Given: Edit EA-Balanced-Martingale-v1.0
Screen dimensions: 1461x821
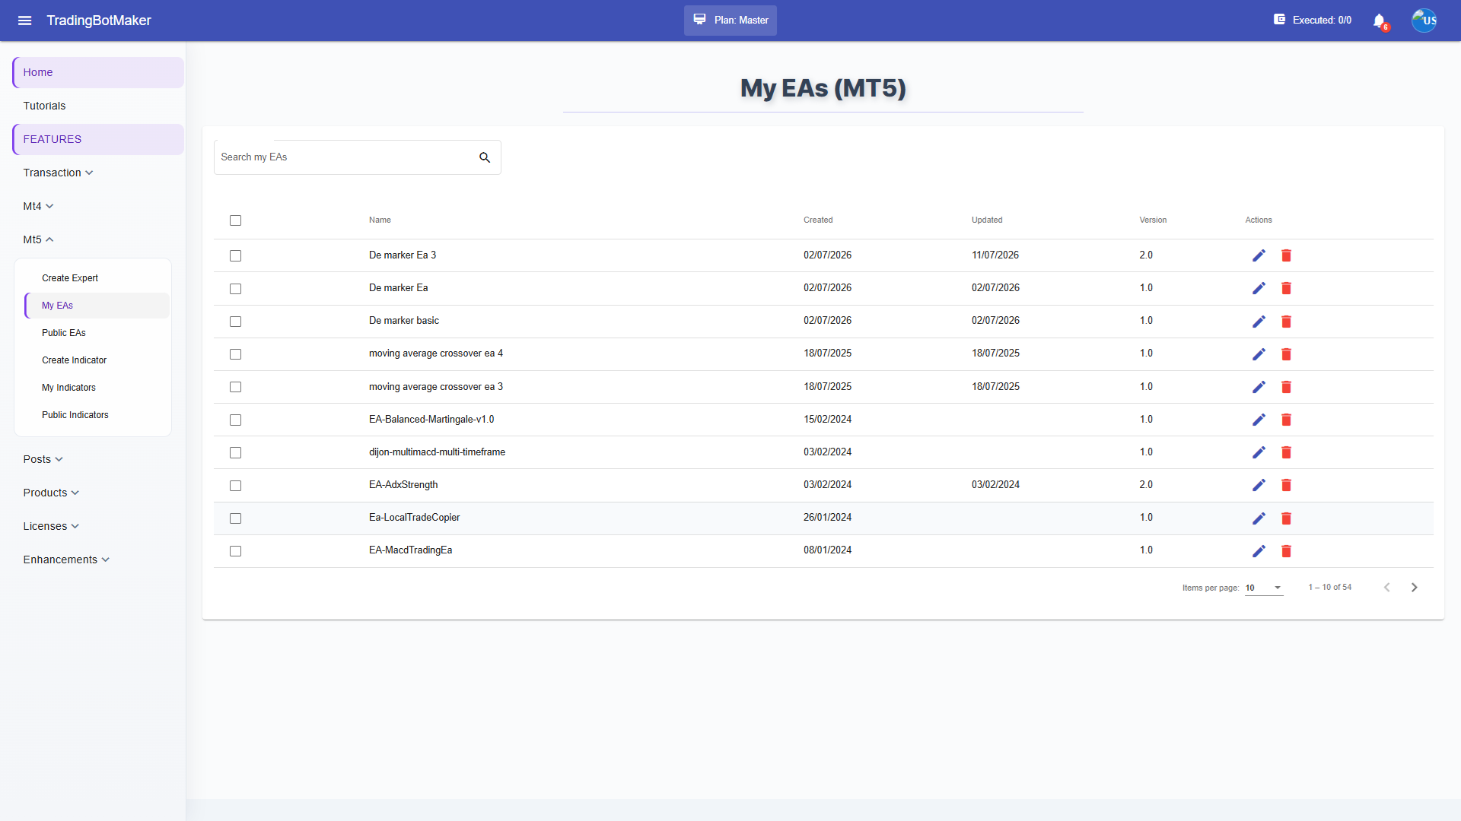Looking at the screenshot, I should click(x=1259, y=420).
